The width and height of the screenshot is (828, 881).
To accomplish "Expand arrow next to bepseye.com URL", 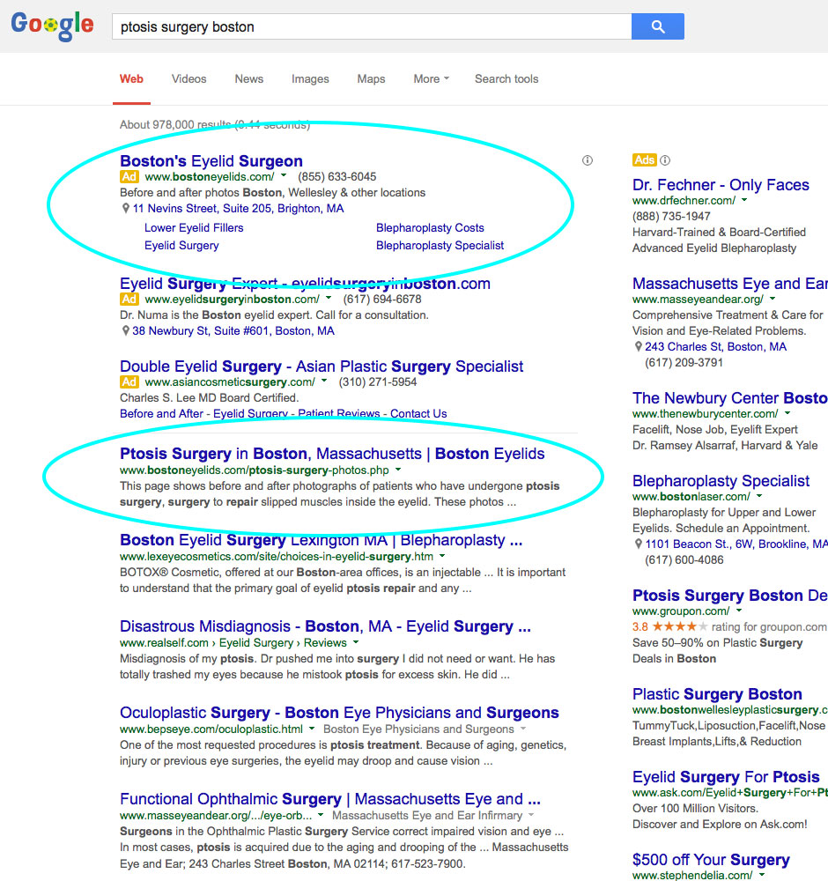I will (313, 729).
